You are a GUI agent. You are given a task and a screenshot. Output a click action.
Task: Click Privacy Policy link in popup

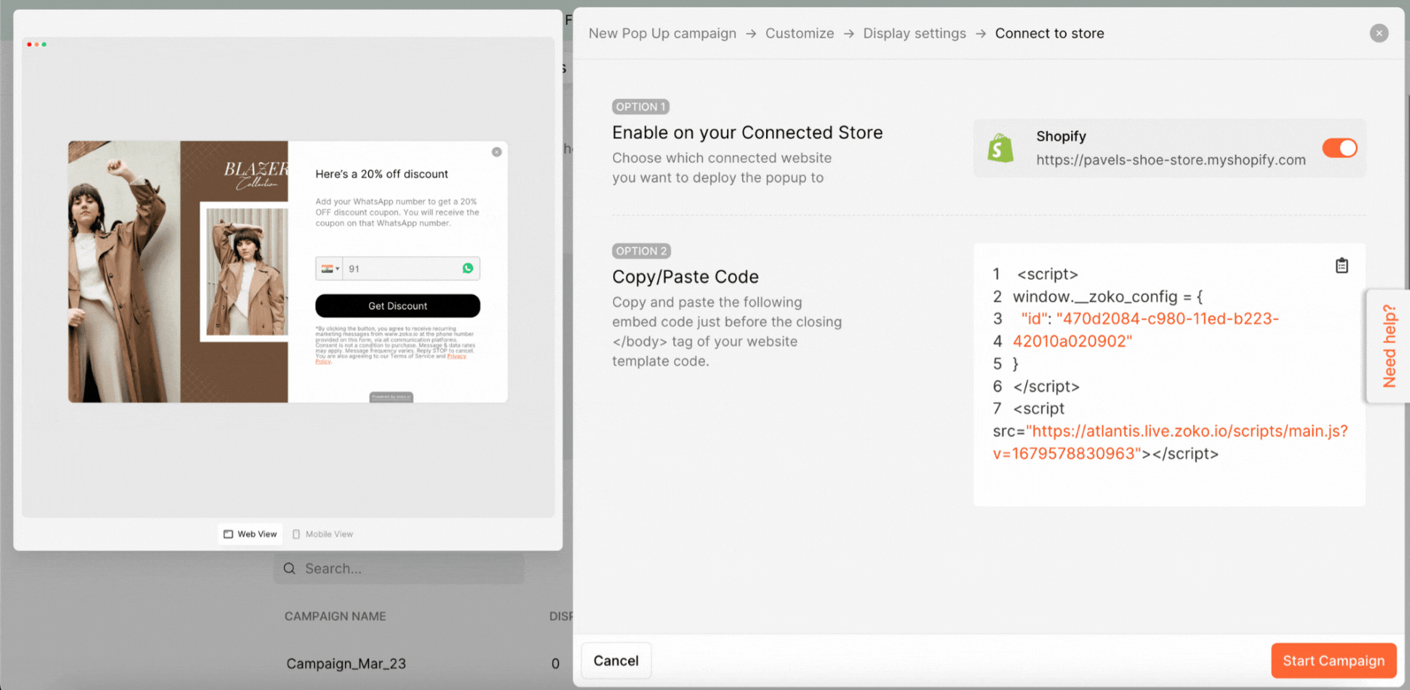(x=456, y=357)
